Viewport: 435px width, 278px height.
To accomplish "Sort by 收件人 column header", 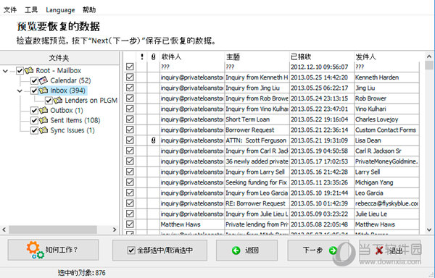I will point(192,56).
